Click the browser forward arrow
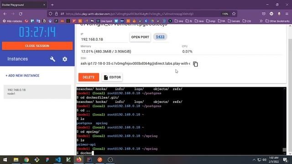The height and width of the screenshot is (164, 292). pos(13,14)
